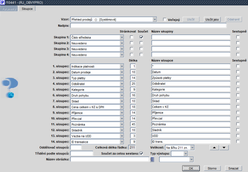Click the Nadpis input field
Screen dimensions: 248x172
(x=148, y=25)
